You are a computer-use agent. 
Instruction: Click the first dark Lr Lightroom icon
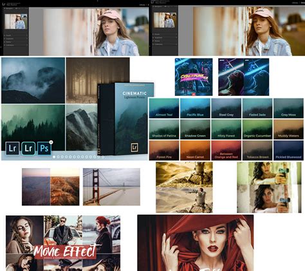point(13,148)
